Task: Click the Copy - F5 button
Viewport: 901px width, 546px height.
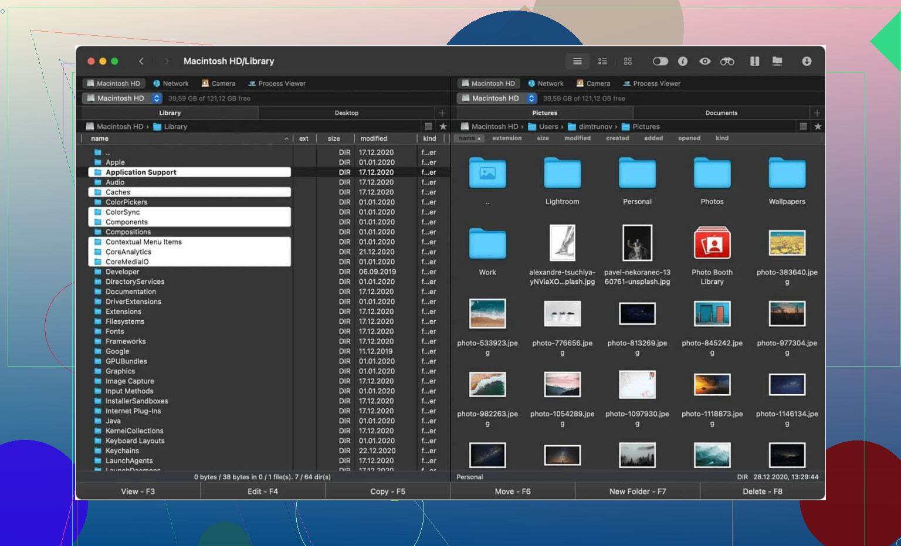Action: click(x=388, y=491)
